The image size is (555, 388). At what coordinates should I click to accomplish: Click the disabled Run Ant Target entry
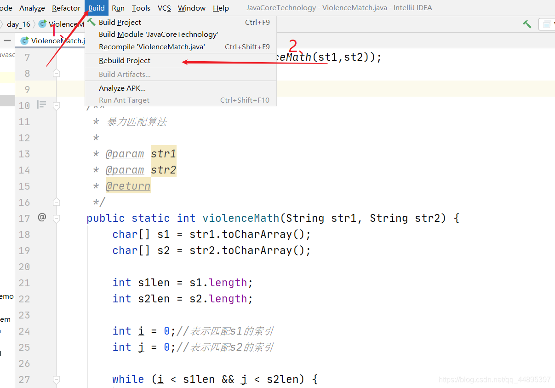click(181, 100)
